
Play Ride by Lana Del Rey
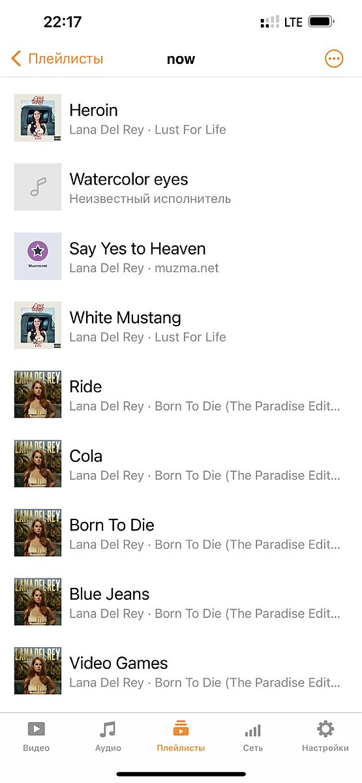click(181, 395)
